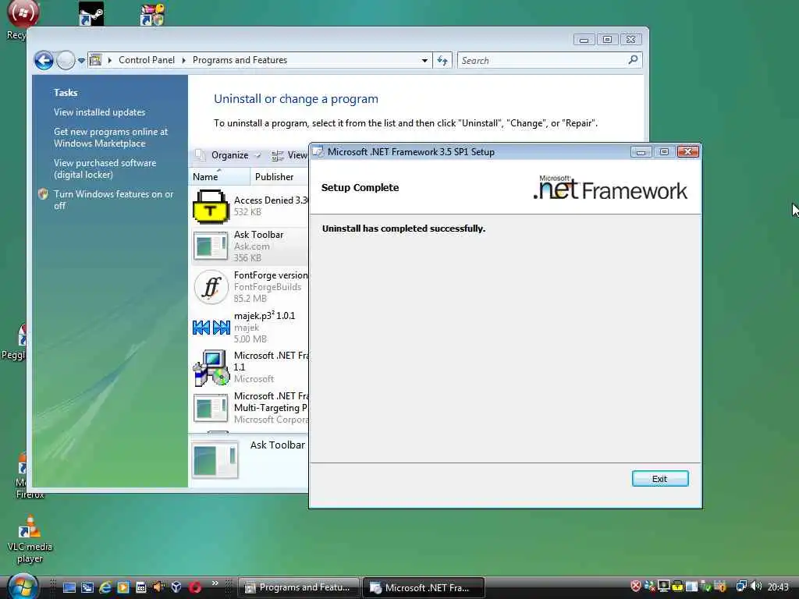The width and height of the screenshot is (799, 599).
Task: Click the 'FontForge version' entry text
Action: tap(271, 275)
